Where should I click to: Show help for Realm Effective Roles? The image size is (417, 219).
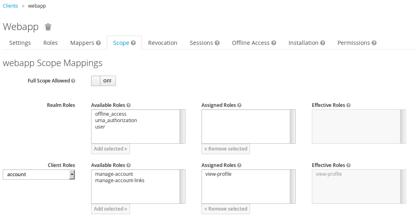point(348,105)
